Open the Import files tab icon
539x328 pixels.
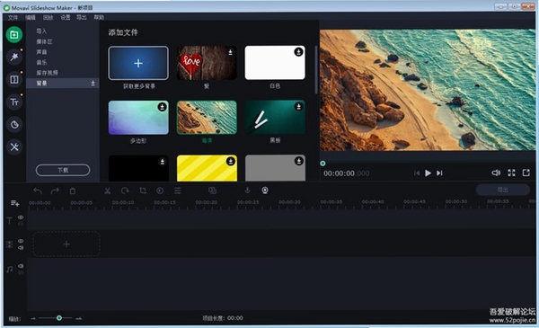pos(14,35)
